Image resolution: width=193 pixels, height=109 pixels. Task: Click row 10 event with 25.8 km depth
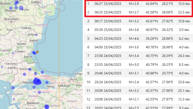184,82
